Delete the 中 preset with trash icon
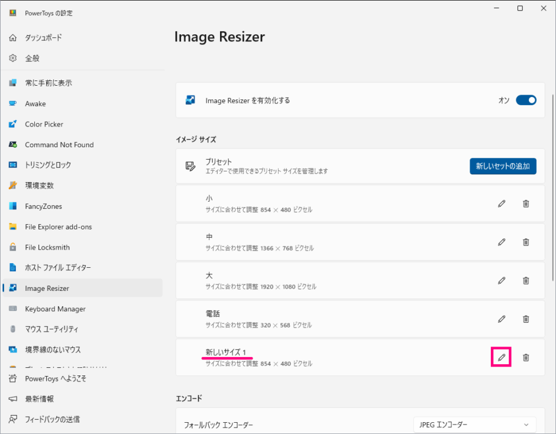Viewport: 556px width, 434px height. tap(526, 242)
